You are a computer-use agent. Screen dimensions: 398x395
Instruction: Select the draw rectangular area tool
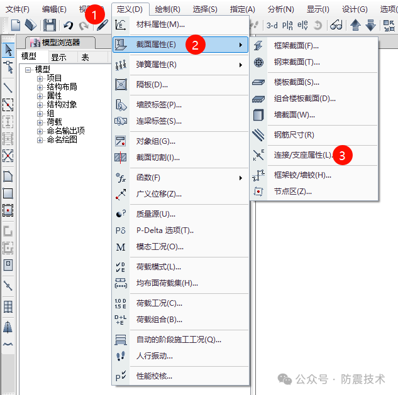8,193
